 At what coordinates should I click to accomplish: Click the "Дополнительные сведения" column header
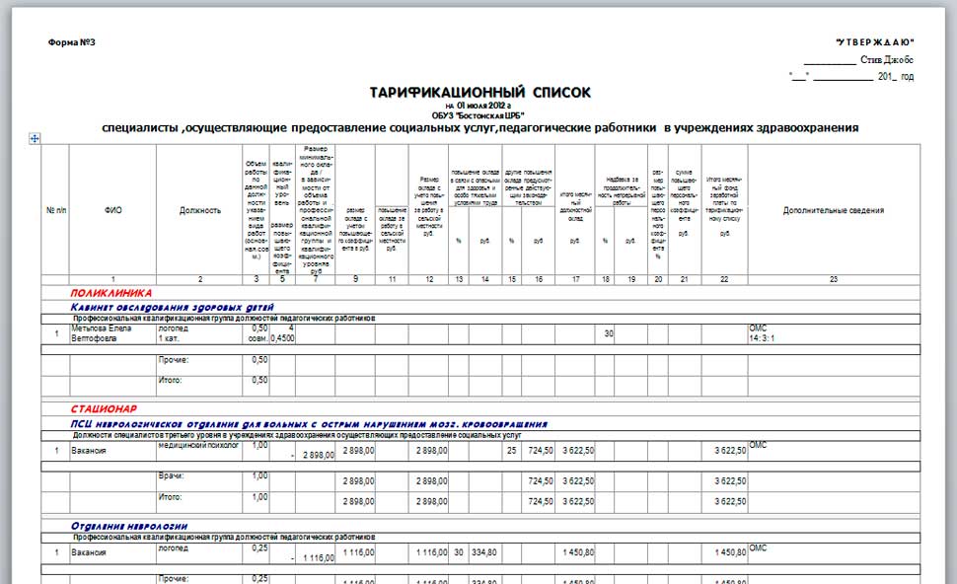(x=834, y=210)
